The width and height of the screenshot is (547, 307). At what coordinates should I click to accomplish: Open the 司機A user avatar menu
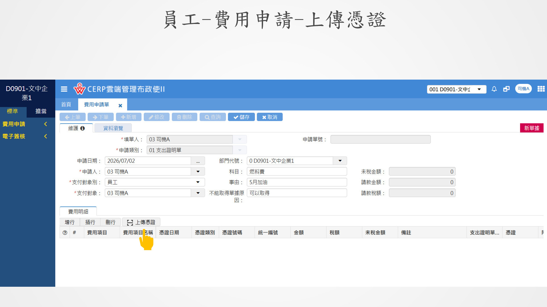coord(523,89)
